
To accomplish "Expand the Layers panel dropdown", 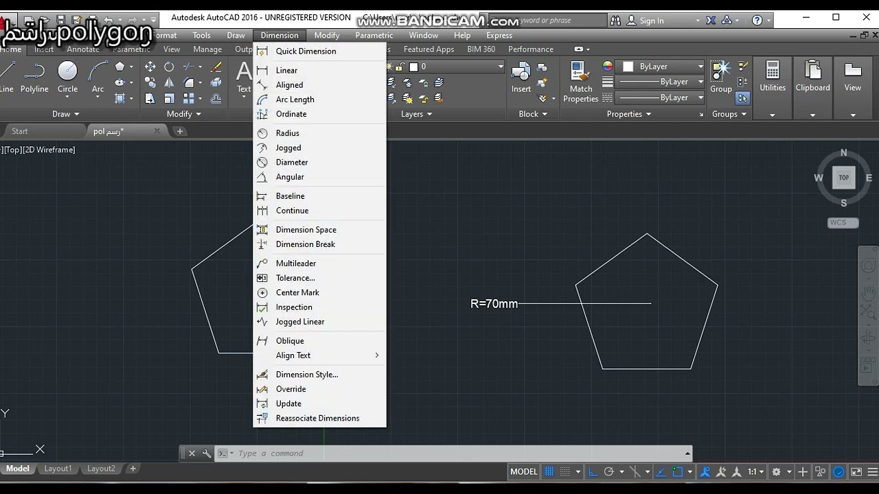I will 417,114.
